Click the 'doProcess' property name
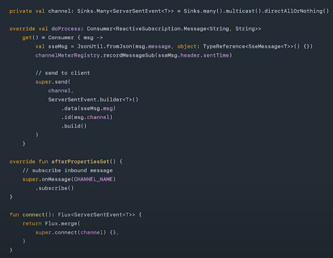Image resolution: width=333 pixels, height=258 pixels. click(x=66, y=29)
